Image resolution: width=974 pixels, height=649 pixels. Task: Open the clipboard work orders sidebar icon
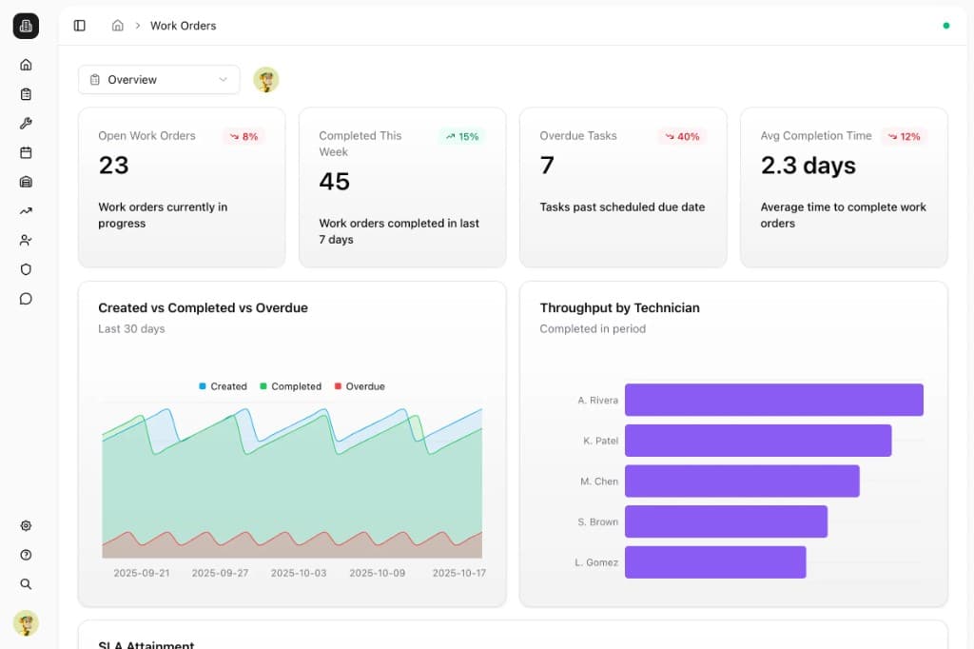click(26, 94)
